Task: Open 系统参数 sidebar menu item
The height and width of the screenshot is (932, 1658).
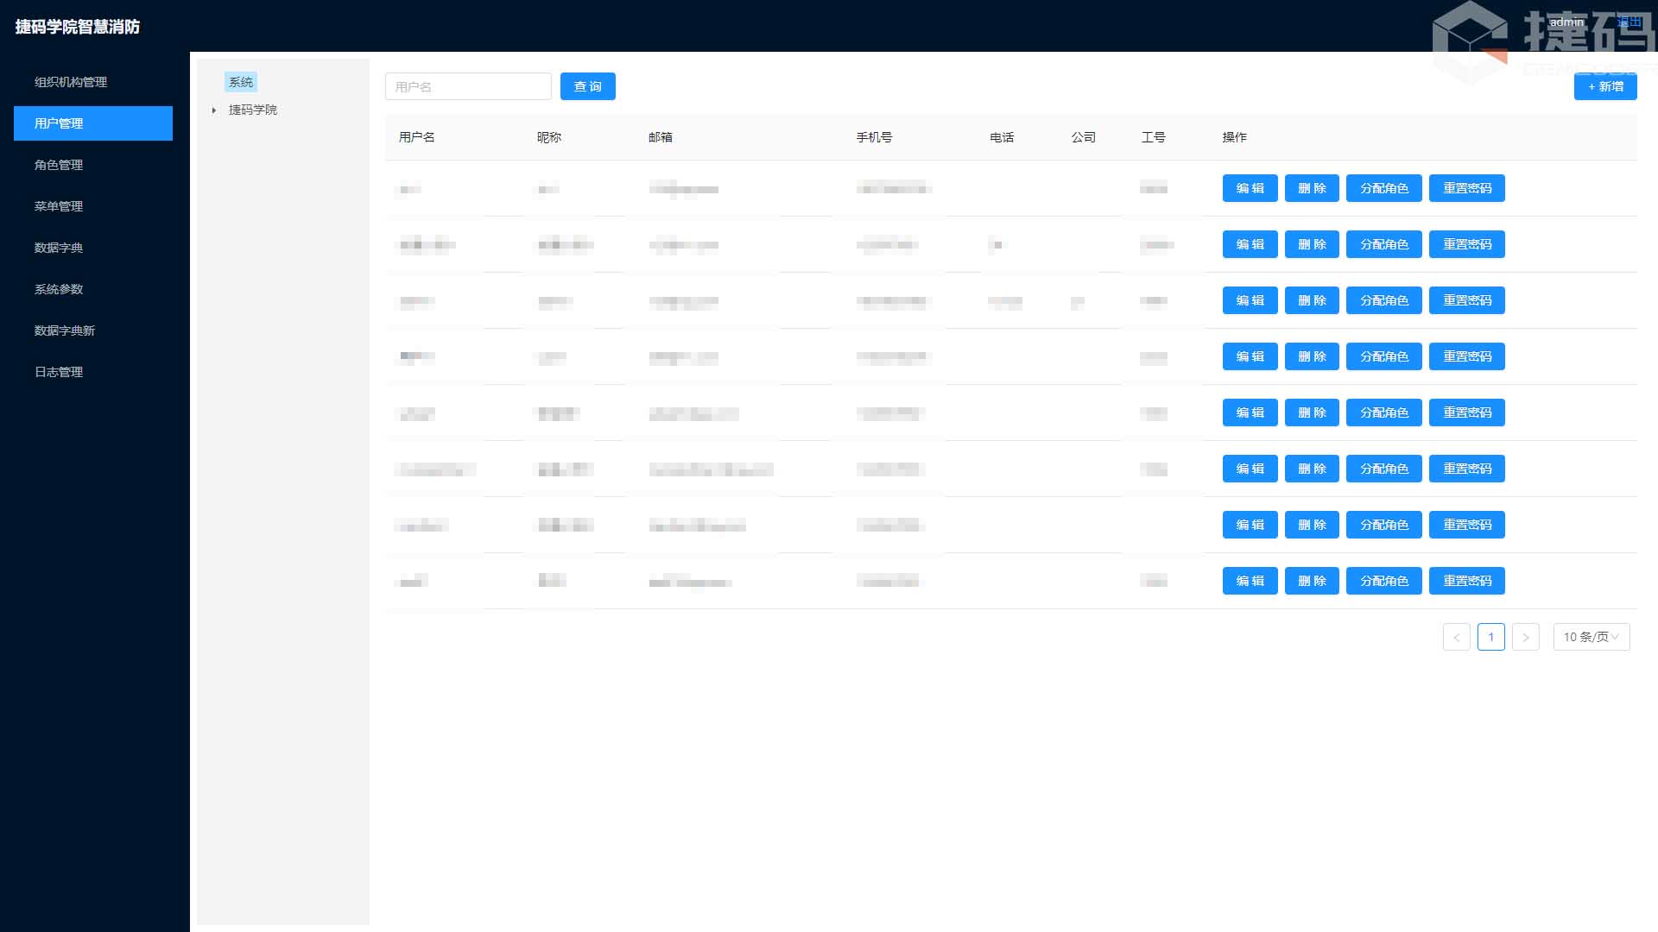Action: (59, 289)
